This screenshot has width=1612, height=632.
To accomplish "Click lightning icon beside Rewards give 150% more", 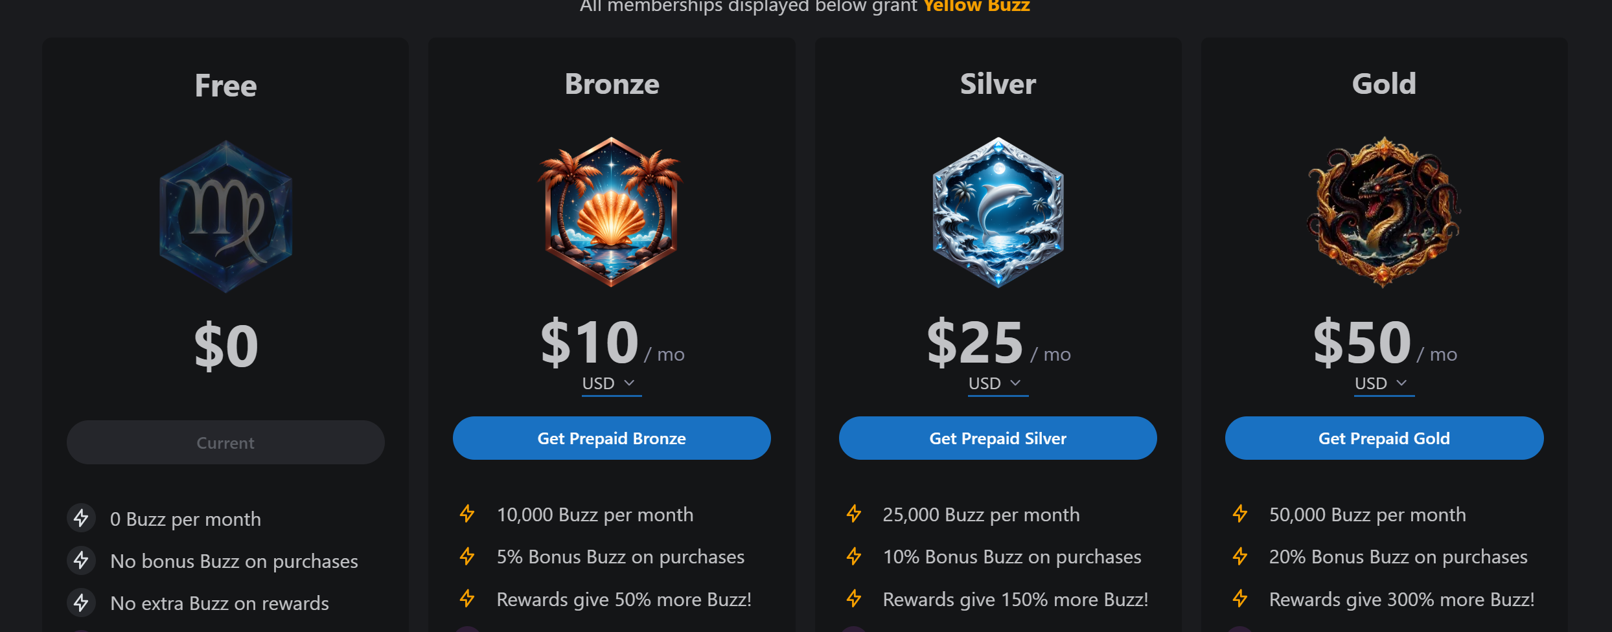I will tap(854, 599).
